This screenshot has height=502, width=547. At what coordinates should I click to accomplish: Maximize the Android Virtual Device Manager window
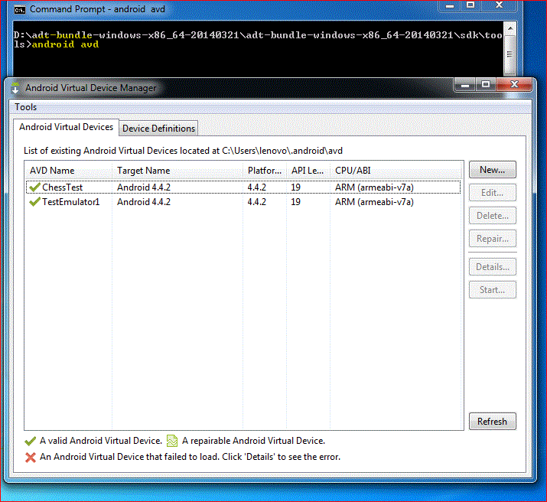point(486,85)
